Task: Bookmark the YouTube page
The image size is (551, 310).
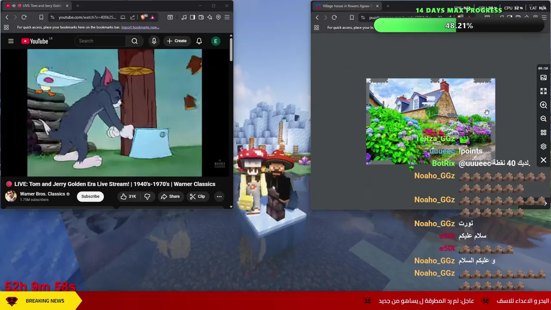Action: point(41,17)
